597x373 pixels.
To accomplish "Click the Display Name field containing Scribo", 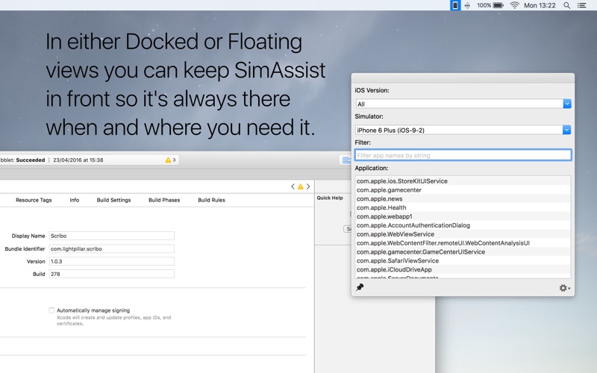I will (x=111, y=236).
